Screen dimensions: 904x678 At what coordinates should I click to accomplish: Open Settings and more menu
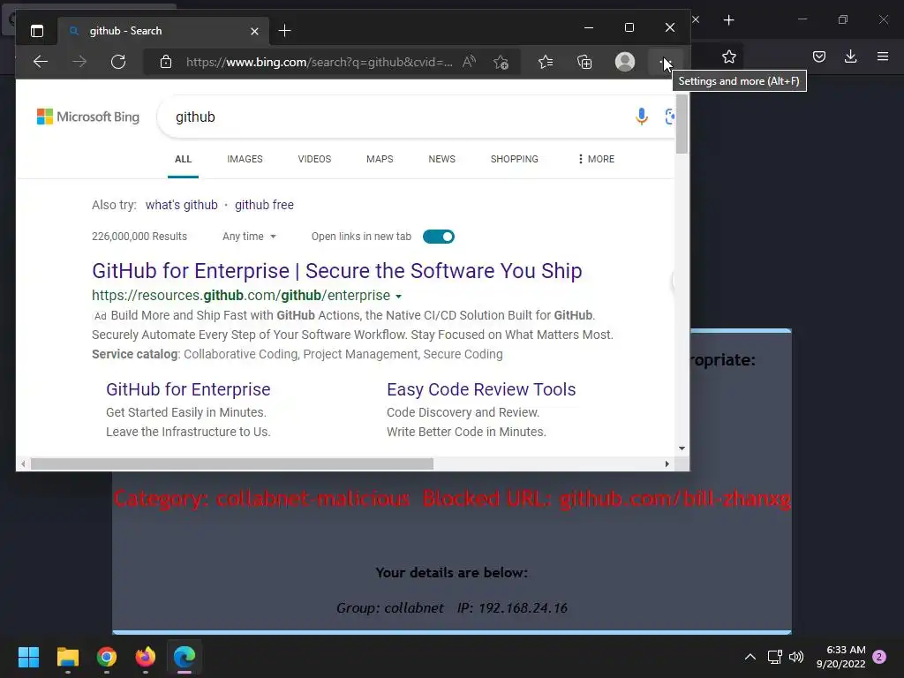664,62
